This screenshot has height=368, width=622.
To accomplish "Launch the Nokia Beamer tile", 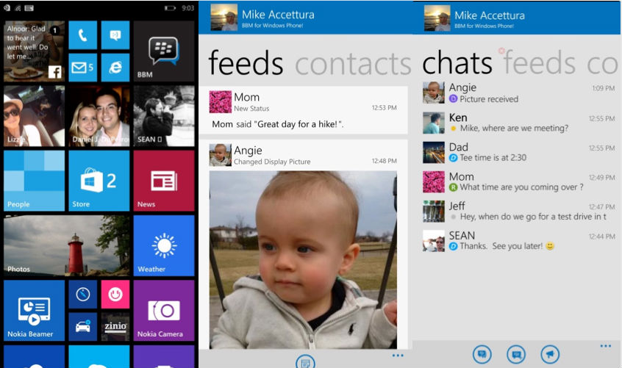I will (x=34, y=311).
